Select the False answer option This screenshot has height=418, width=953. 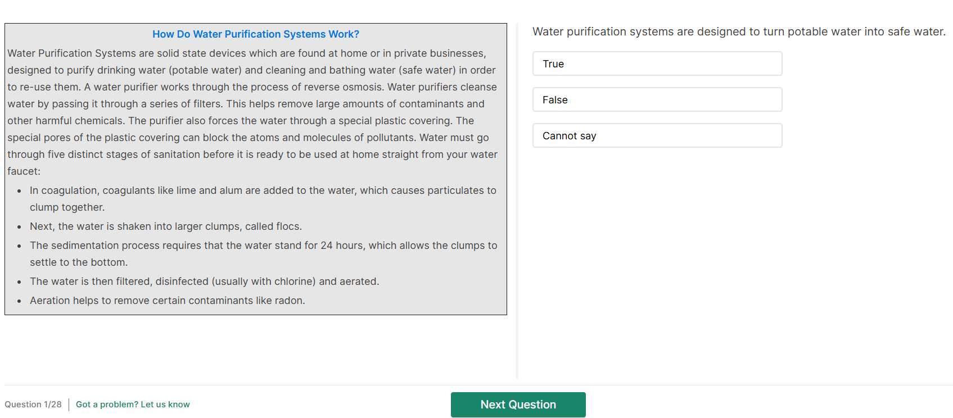coord(657,99)
